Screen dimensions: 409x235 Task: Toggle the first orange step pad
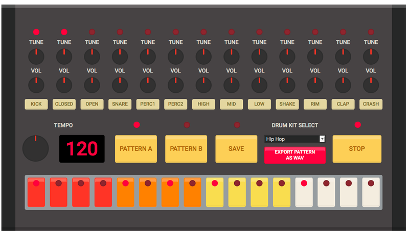click(125, 192)
